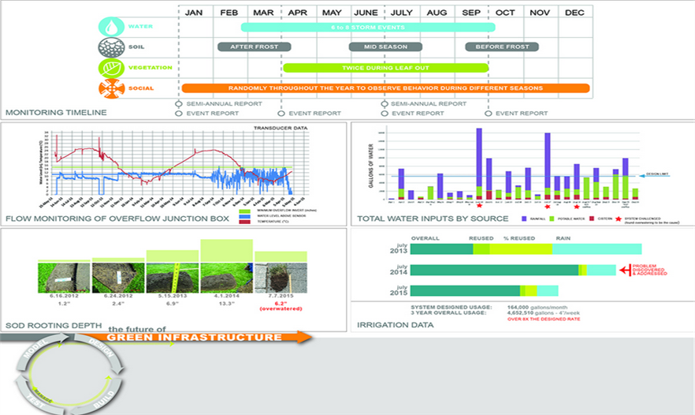Click the DEC month column header

coord(574,12)
